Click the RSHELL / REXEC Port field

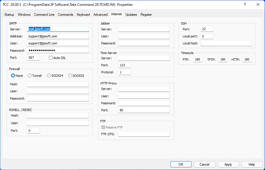point(34,131)
